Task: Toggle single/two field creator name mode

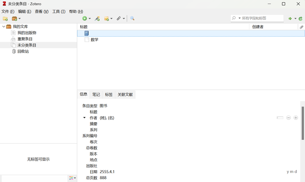Action: point(280,118)
